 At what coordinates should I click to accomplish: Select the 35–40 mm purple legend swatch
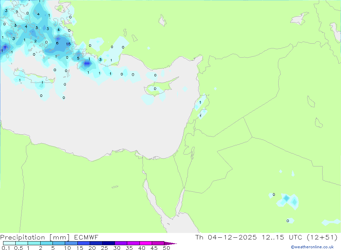tap(133, 243)
